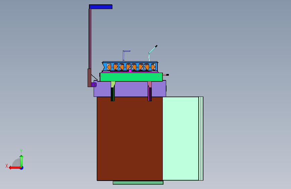
Task: Select the magenta block under the rail
Action: (x=130, y=71)
